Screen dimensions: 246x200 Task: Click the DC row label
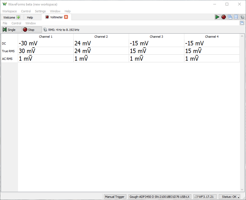4,44
